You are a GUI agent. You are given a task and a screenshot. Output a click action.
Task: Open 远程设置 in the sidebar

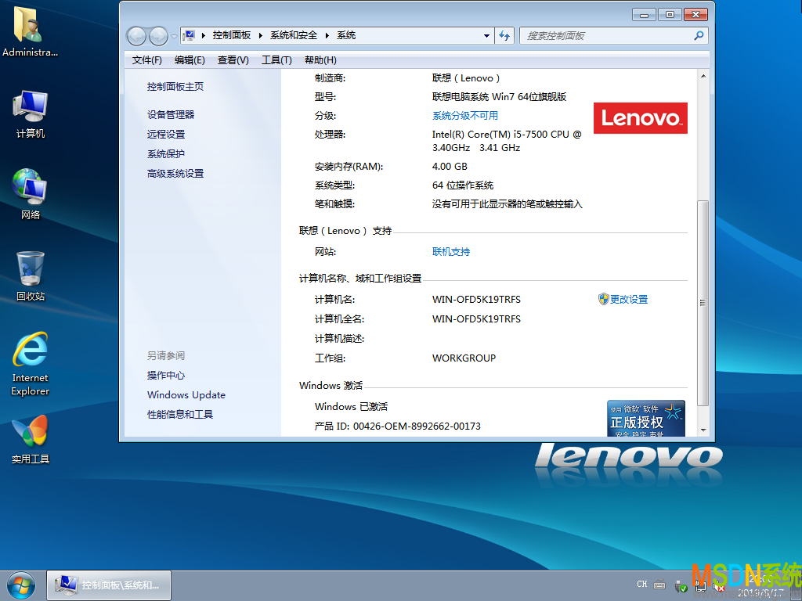pyautogui.click(x=166, y=135)
